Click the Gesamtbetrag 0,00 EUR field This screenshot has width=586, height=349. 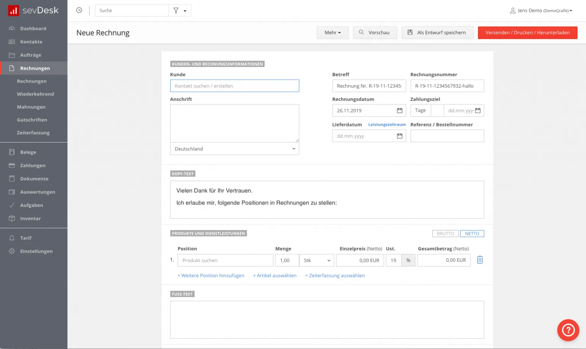444,260
